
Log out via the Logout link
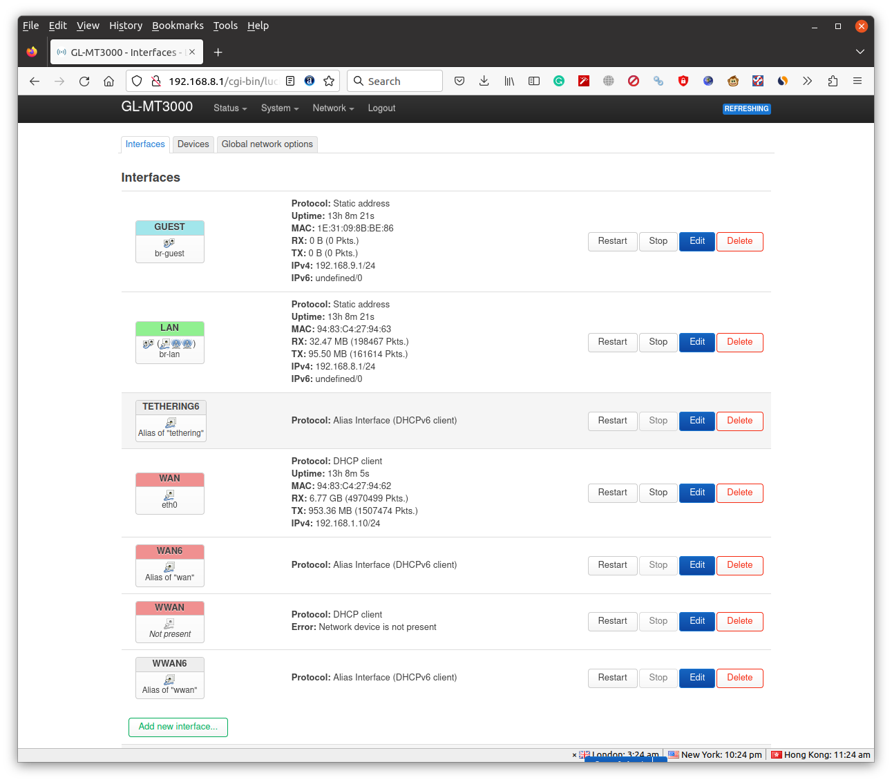pos(381,108)
